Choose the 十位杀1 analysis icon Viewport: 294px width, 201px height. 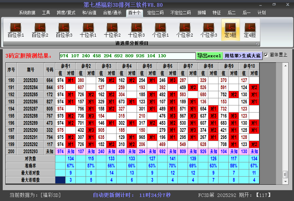[88, 30]
